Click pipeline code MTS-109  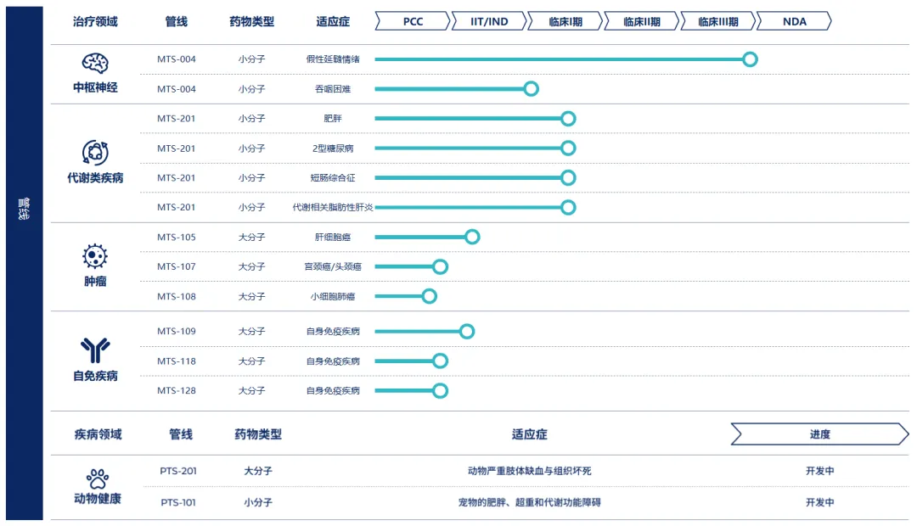176,332
